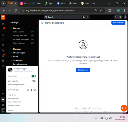Switch to the Sign browser tab
This screenshot has height=122, width=128.
(49, 4)
